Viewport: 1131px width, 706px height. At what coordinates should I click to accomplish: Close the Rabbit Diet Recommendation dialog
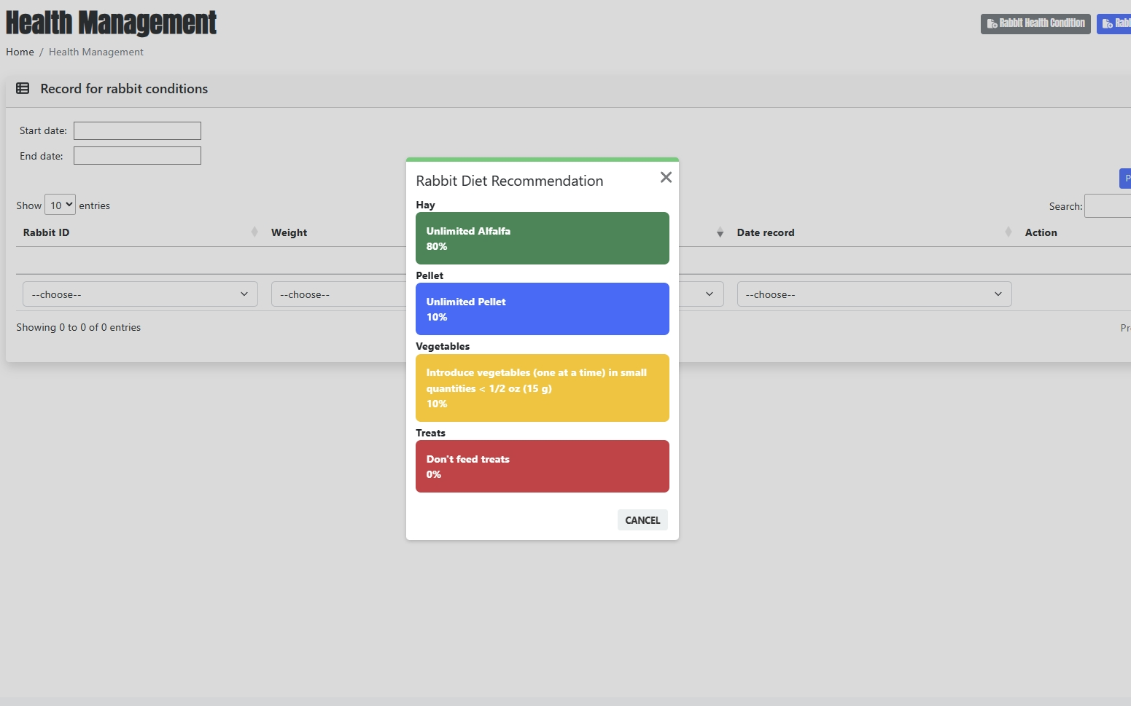[665, 178]
